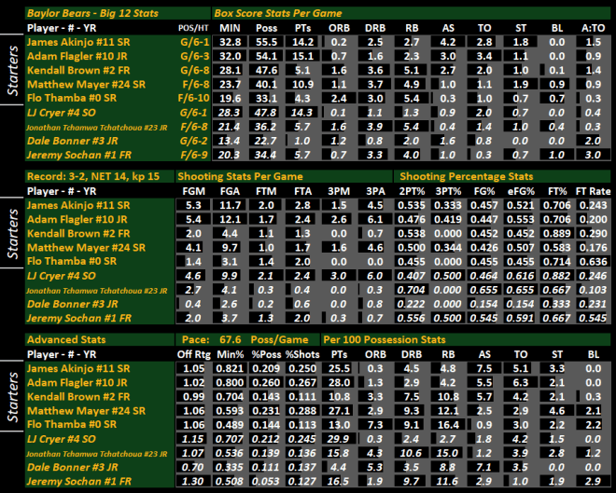The height and width of the screenshot is (493, 616).
Task: Click the 'Record: 3-2, NET 14, kp 15' heading
Action: 93,176
